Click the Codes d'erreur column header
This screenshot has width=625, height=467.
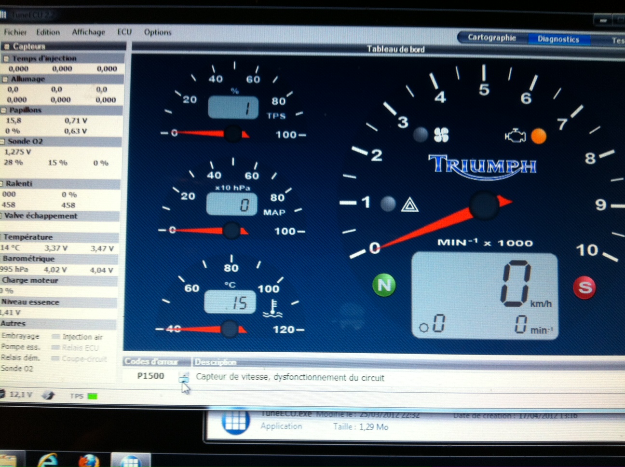click(x=151, y=361)
